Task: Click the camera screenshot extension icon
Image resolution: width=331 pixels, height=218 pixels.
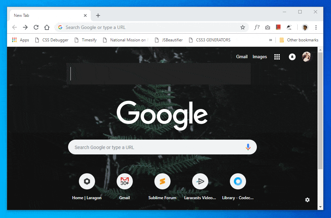Action: pos(267,27)
